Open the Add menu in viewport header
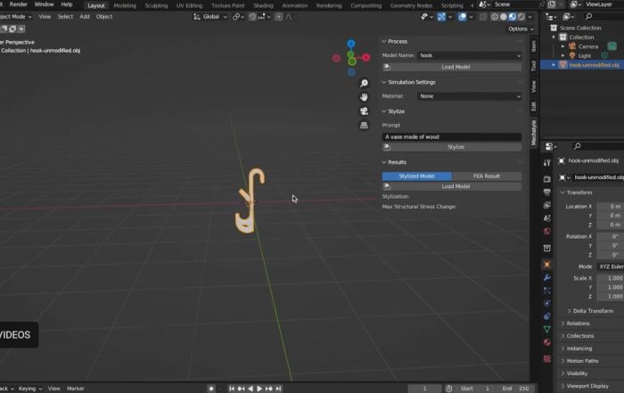This screenshot has height=393, width=624. pos(85,16)
